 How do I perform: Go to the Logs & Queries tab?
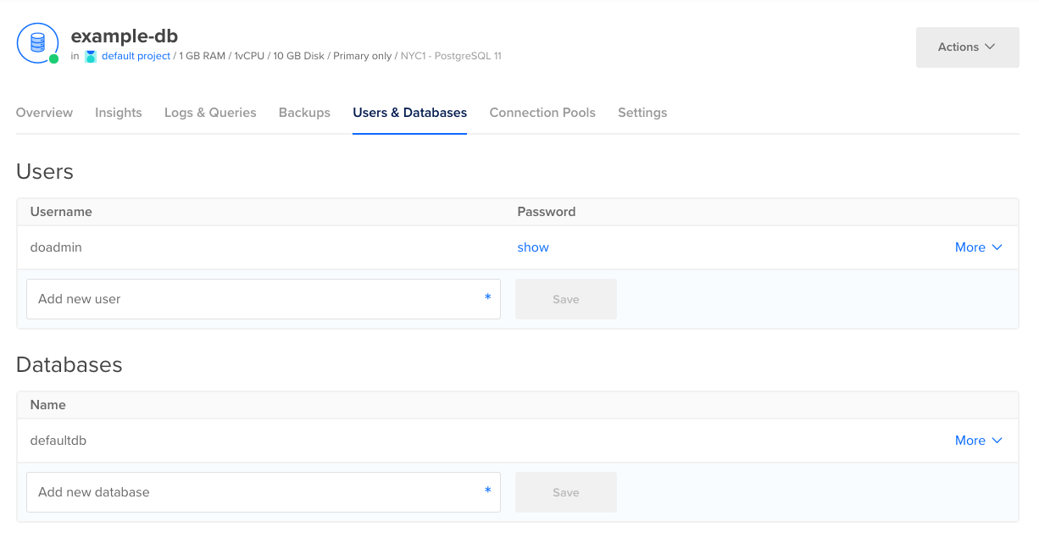[x=210, y=112]
